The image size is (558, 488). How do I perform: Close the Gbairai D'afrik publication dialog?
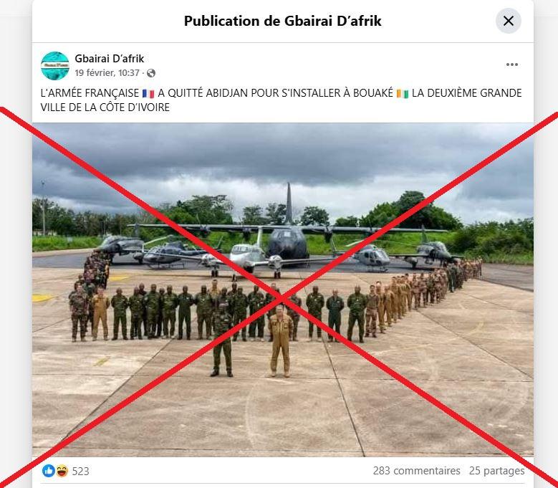508,21
